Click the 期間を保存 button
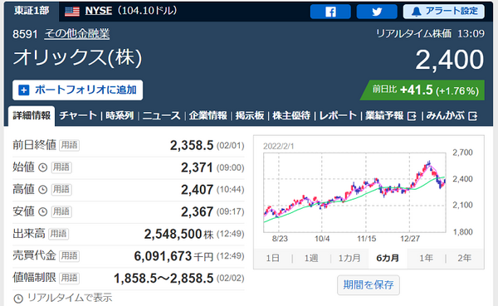Viewport: 498px width, 306px height. point(369,284)
